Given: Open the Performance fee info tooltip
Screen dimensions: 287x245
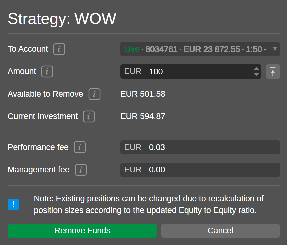Looking at the screenshot, I should point(80,147).
